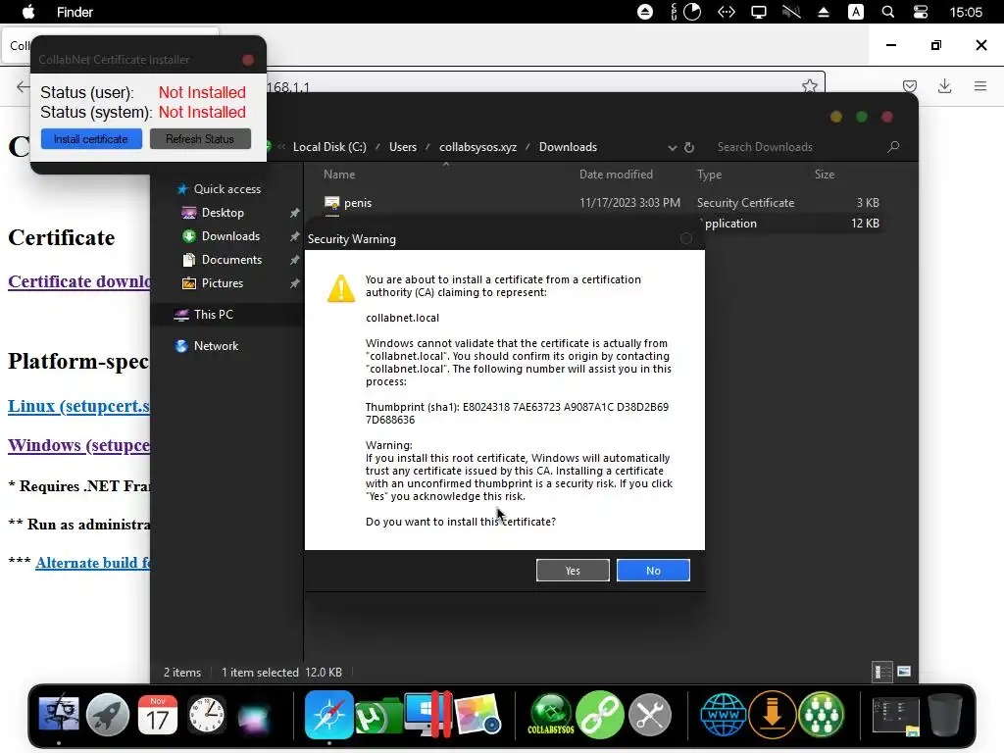
Task: Click Users in the breadcrumb path
Action: point(403,147)
